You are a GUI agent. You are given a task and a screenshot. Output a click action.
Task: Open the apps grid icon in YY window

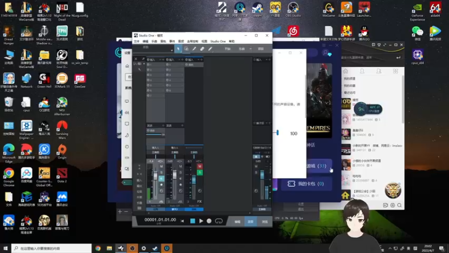(396, 71)
